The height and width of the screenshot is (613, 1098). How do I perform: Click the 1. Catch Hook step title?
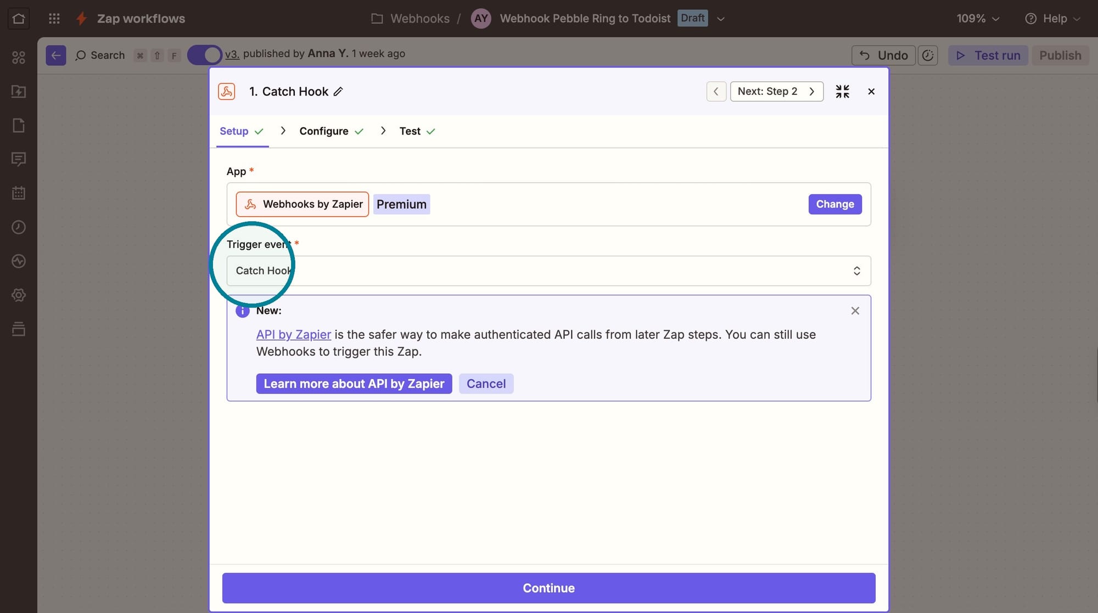point(289,92)
